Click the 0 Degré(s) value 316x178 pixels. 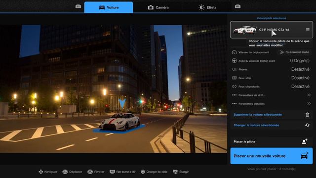[x=300, y=61]
